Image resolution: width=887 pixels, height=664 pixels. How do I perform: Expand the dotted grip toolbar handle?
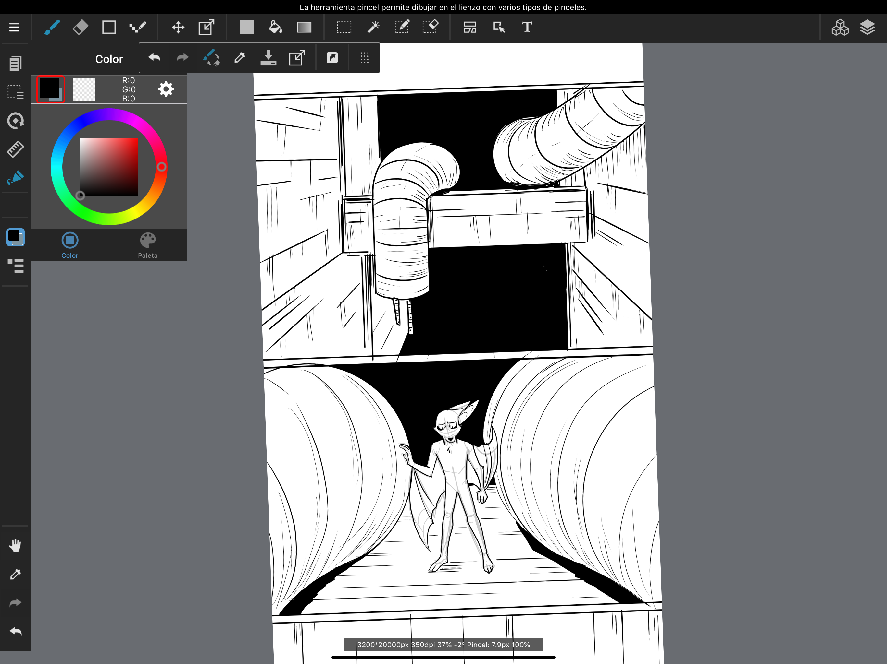(364, 58)
